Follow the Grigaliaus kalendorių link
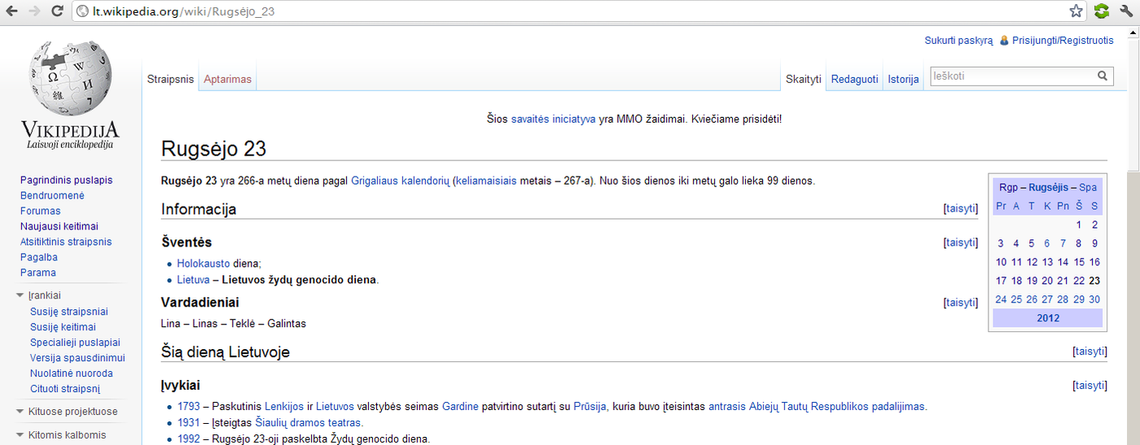This screenshot has width=1140, height=445. pos(400,181)
